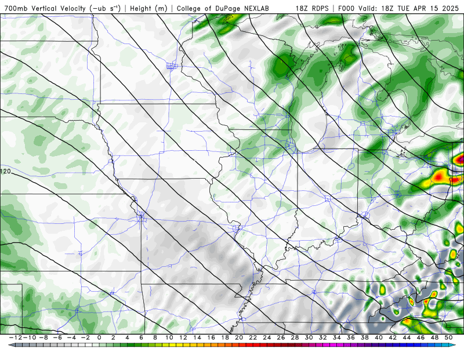The image size is (464, 348).
Task: Click the '-10' color scale label
Action: tap(30, 338)
